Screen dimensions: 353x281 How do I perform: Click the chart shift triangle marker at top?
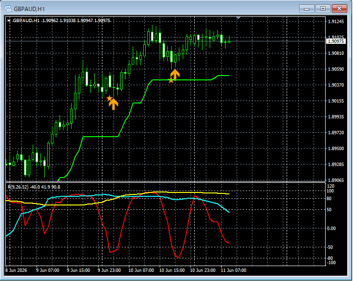point(239,18)
